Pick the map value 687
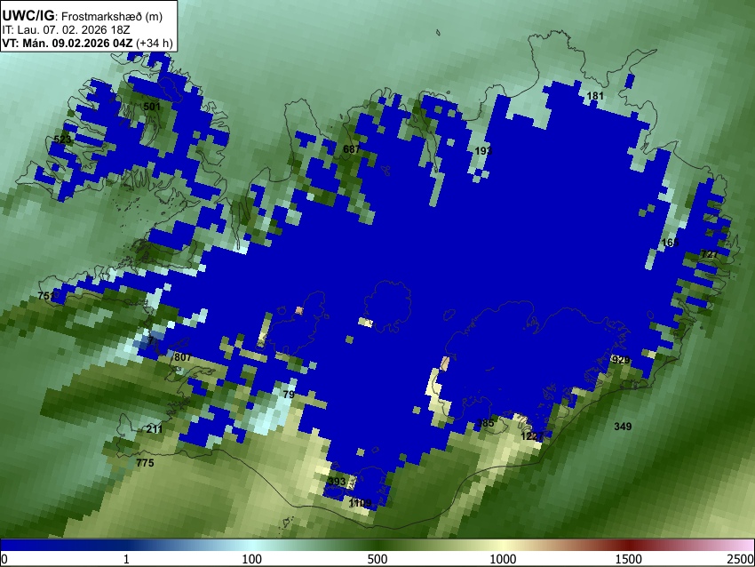Screen dimensions: 755x567 351,149
